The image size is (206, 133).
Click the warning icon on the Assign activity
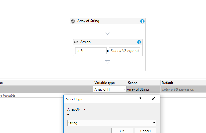click(139, 42)
